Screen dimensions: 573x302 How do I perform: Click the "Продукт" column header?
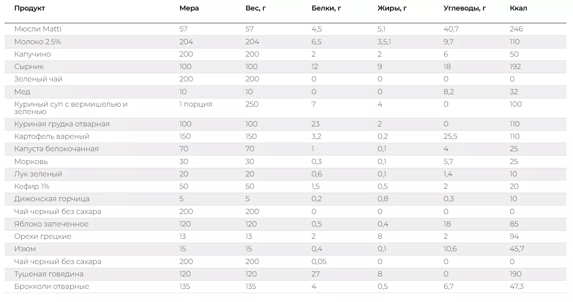(29, 9)
